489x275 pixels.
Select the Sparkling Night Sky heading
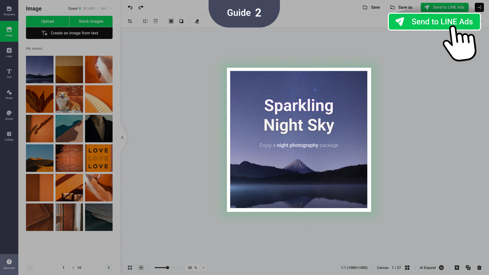299,115
